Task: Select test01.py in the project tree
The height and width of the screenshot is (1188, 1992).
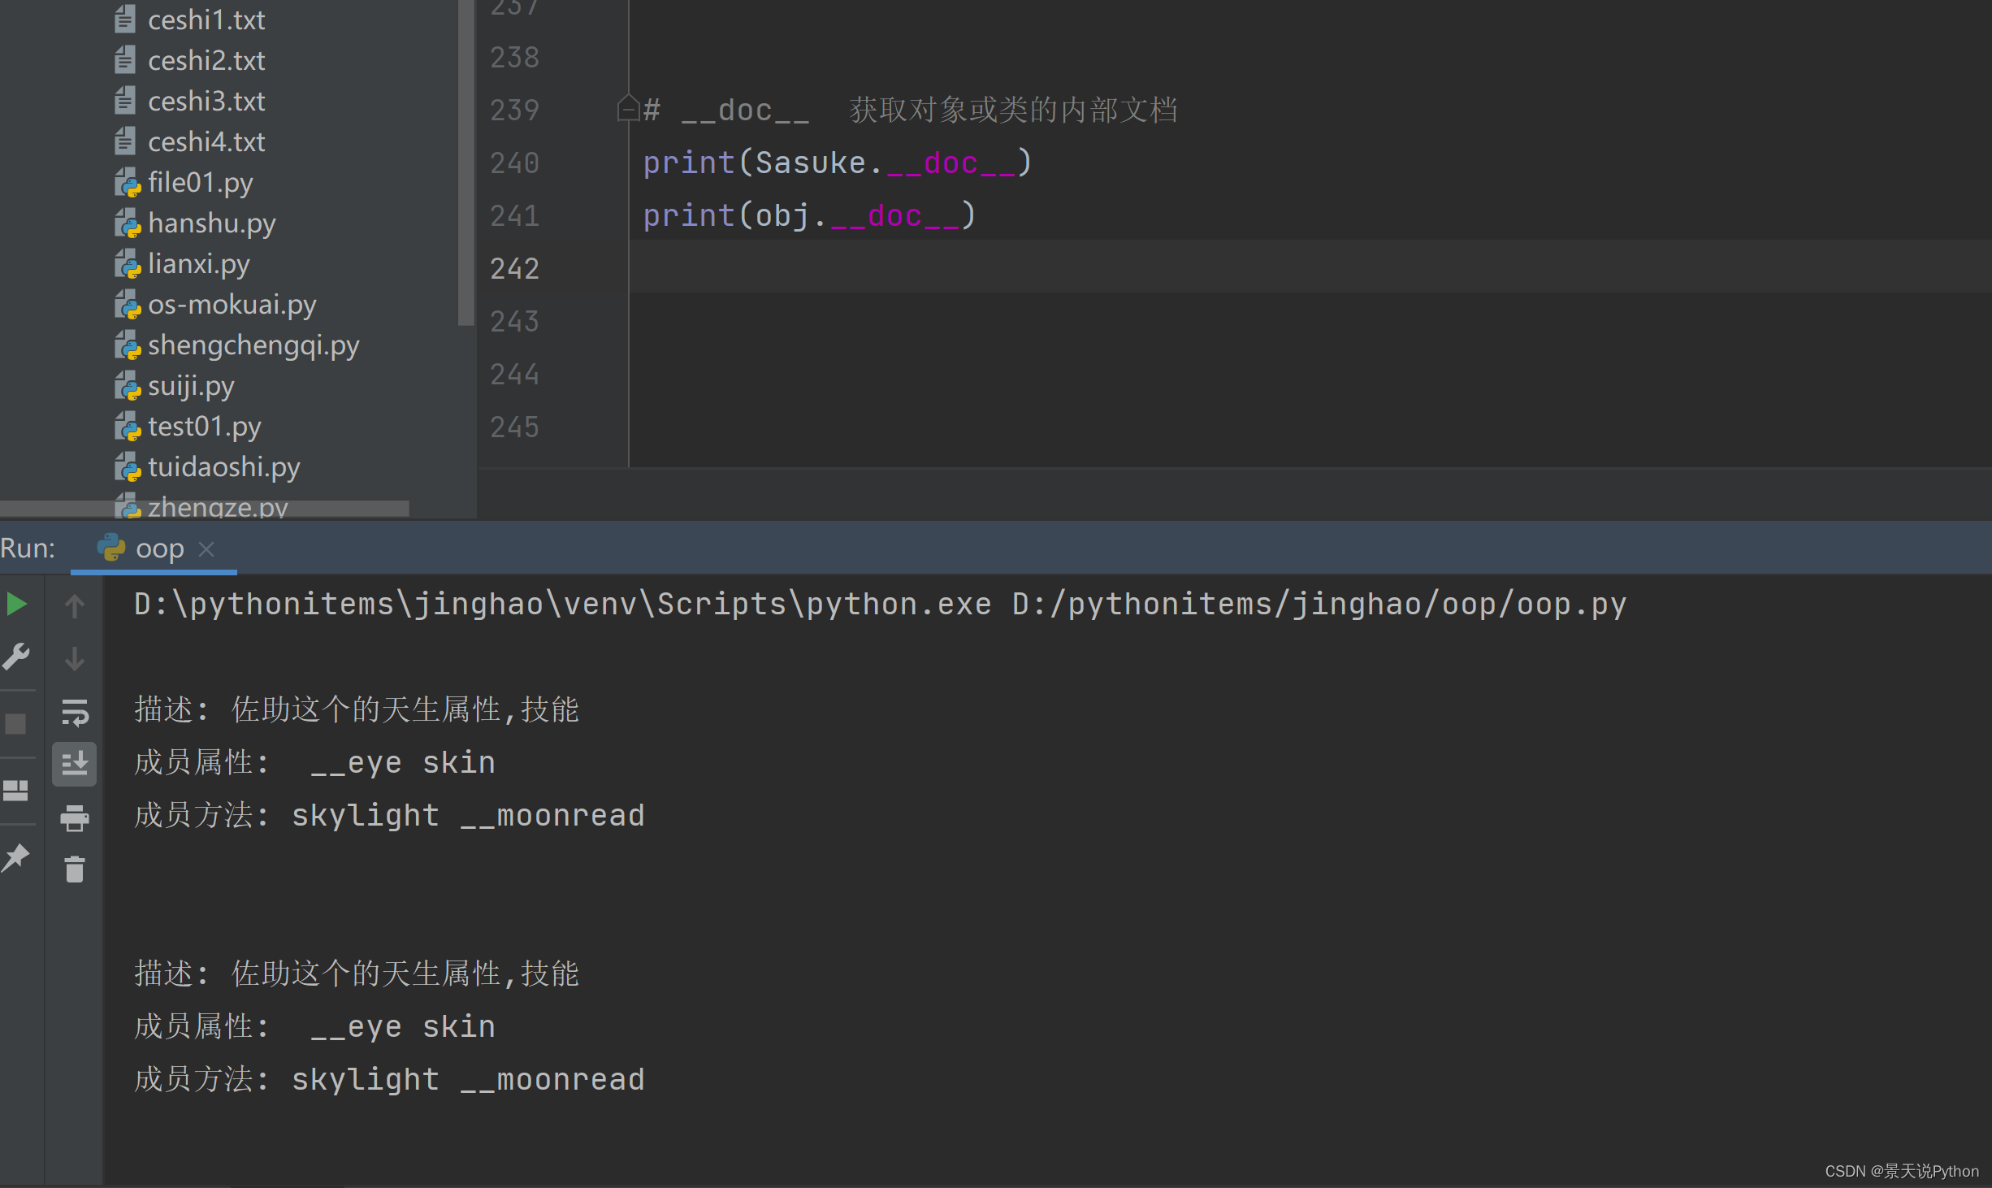Action: coord(204,426)
